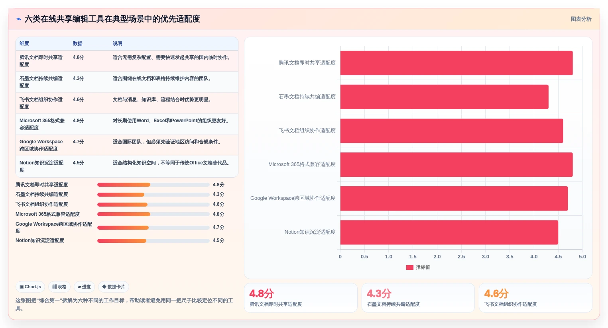
Task: Click the 腾讯文档即时共享适配度 progress bar
Action: (x=153, y=185)
